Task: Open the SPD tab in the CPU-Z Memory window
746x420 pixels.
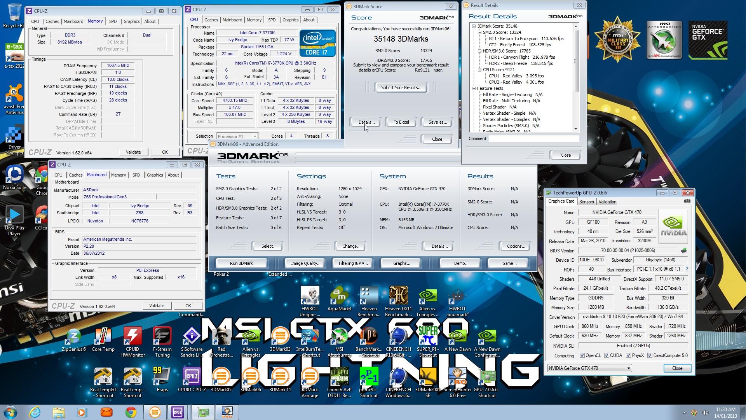Action: click(113, 21)
